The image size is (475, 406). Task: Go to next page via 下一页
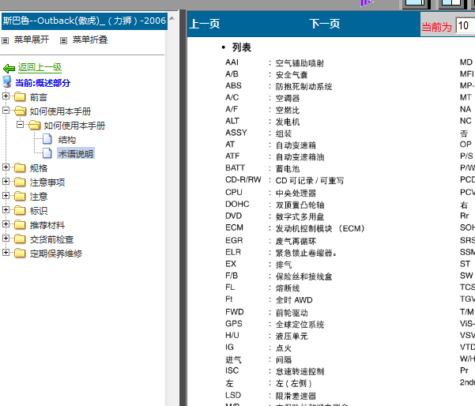coord(325,24)
